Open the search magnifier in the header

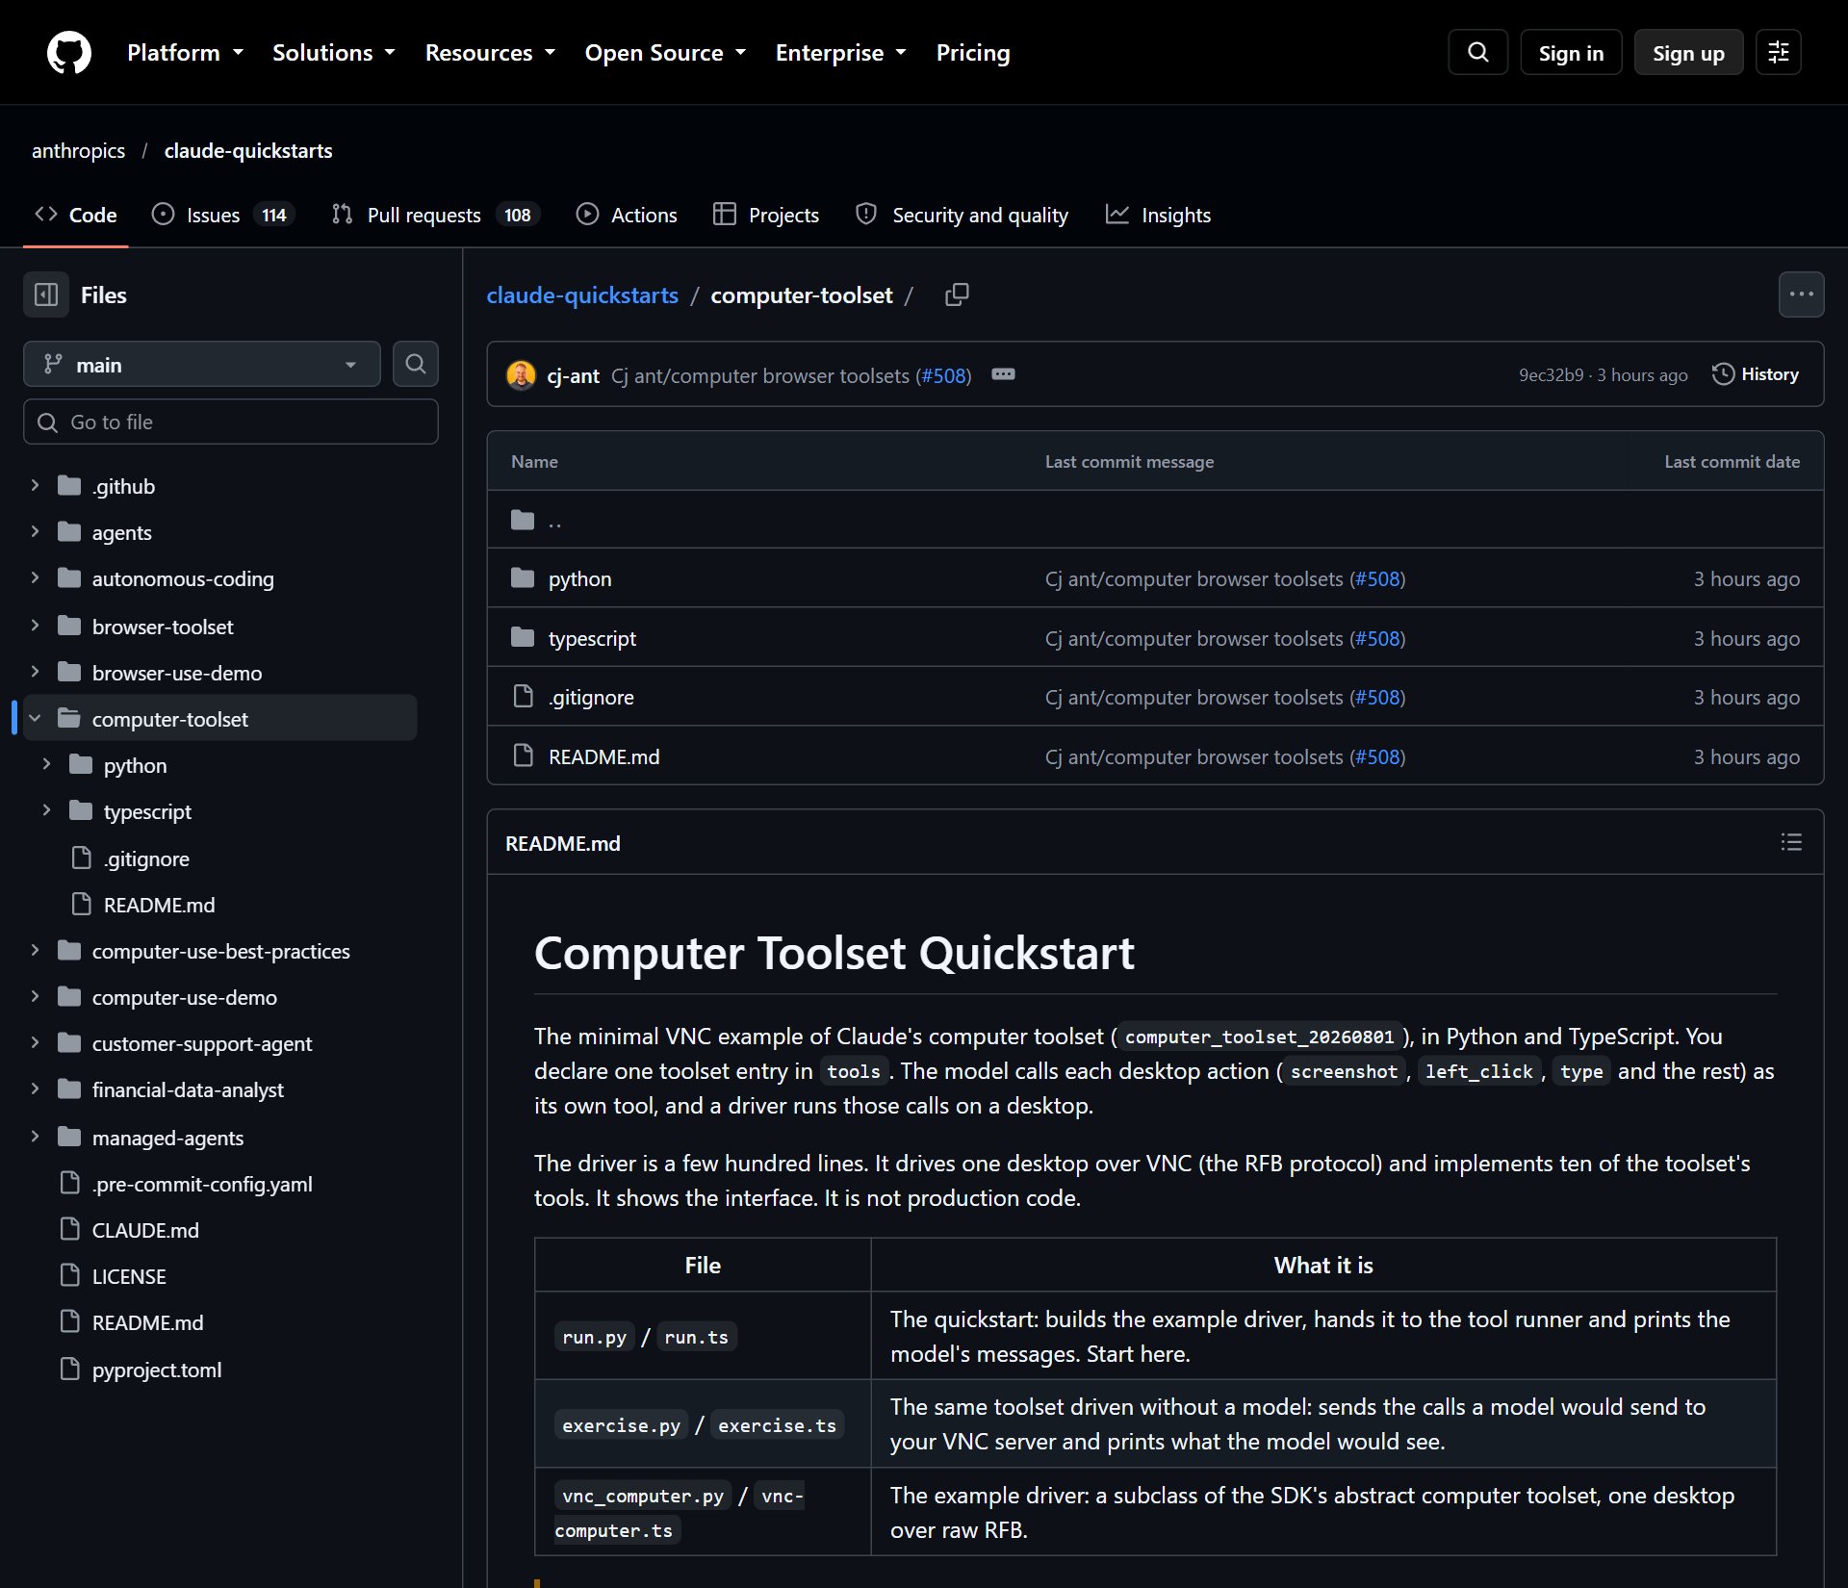click(1477, 52)
